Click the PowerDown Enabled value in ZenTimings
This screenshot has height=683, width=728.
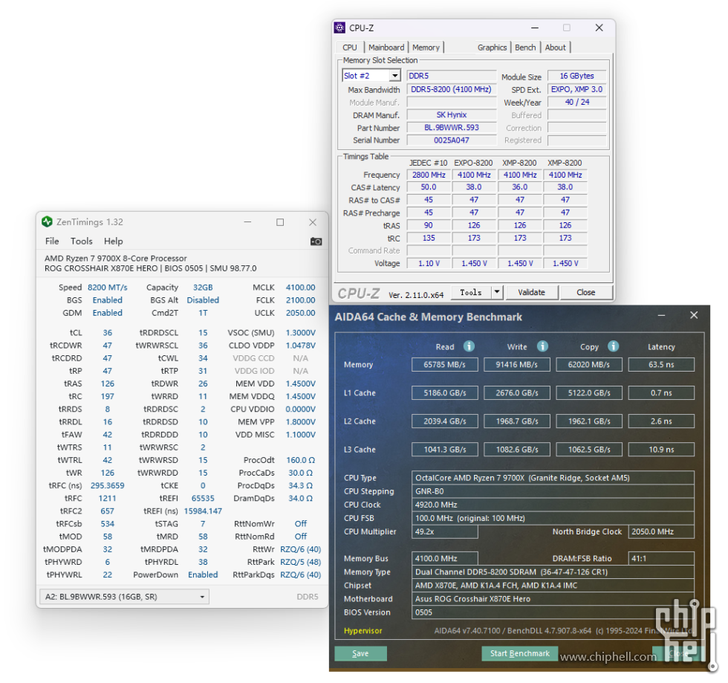click(203, 574)
